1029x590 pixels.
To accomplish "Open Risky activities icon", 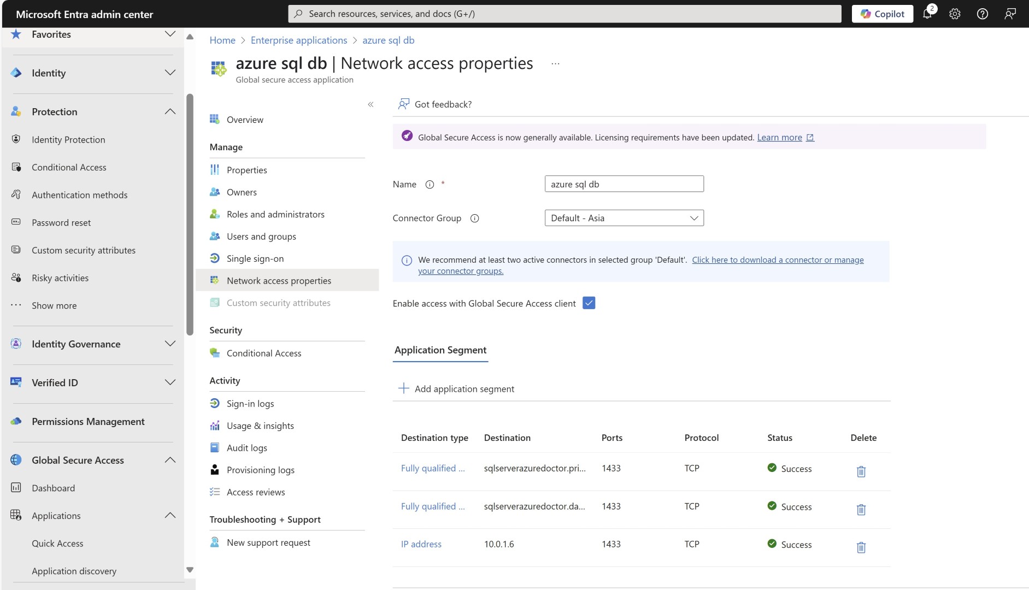I will point(16,278).
